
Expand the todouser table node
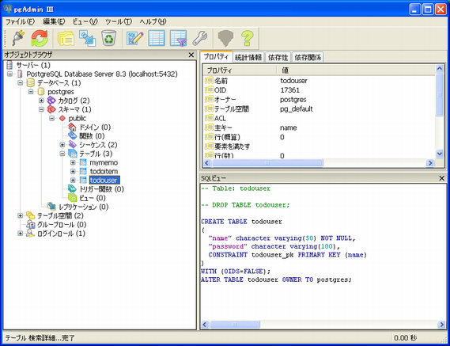coord(73,181)
